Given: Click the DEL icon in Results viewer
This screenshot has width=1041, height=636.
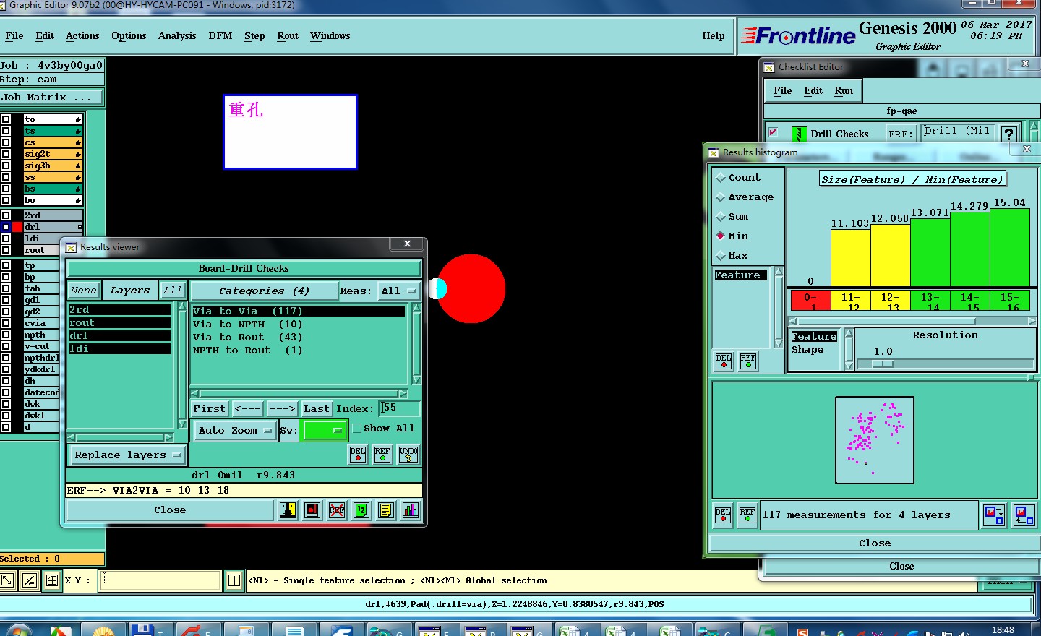Looking at the screenshot, I should click(x=358, y=454).
